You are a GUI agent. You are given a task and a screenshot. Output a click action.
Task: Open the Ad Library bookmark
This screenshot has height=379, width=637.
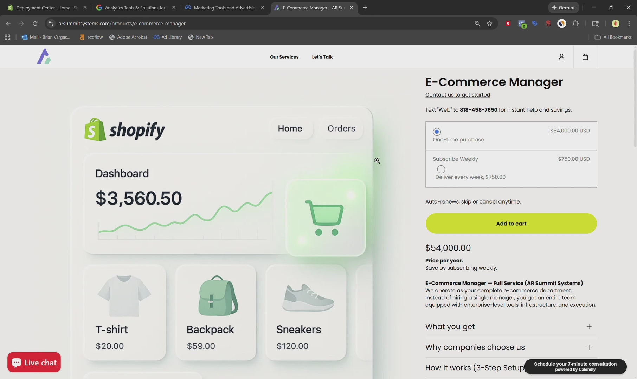(x=168, y=37)
